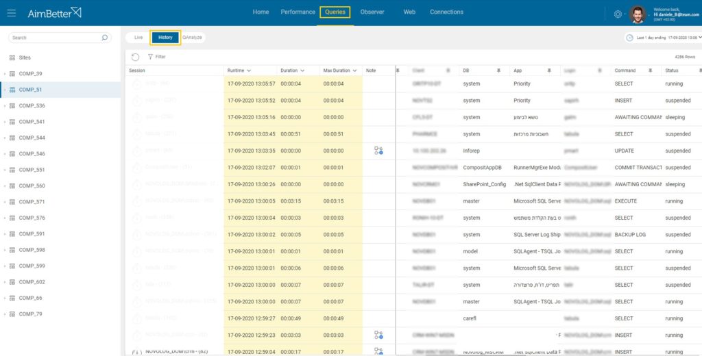Click the Filter funnel icon
Screen dimensions: 702x356
point(150,57)
